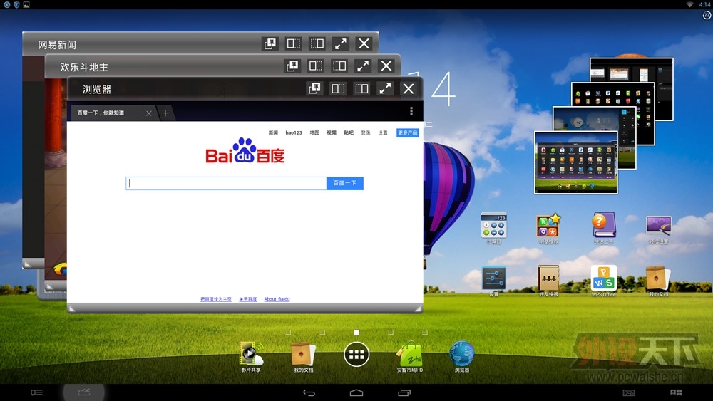
Task: Tap the keyboard icon in the bottom bar
Action: [629, 392]
